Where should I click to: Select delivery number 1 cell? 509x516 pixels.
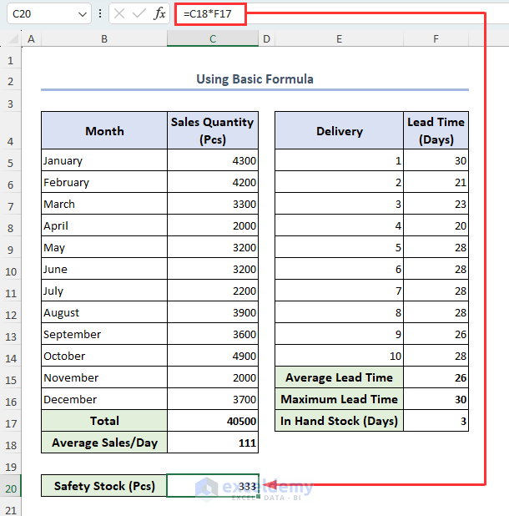(339, 160)
